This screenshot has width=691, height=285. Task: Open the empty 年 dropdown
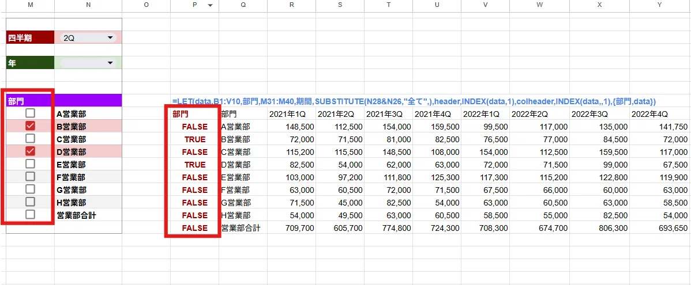[88, 63]
